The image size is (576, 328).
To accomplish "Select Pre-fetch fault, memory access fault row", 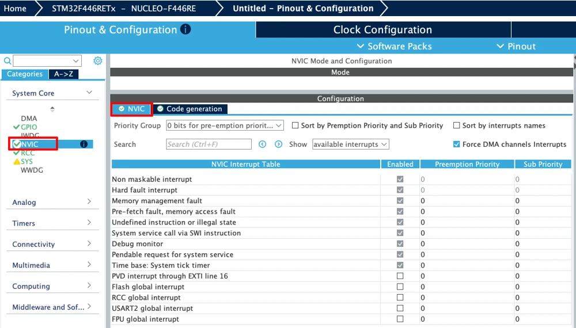I will (x=341, y=211).
